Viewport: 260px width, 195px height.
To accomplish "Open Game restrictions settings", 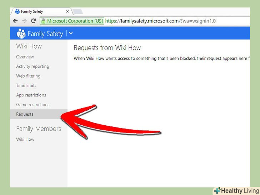I will coord(32,105).
